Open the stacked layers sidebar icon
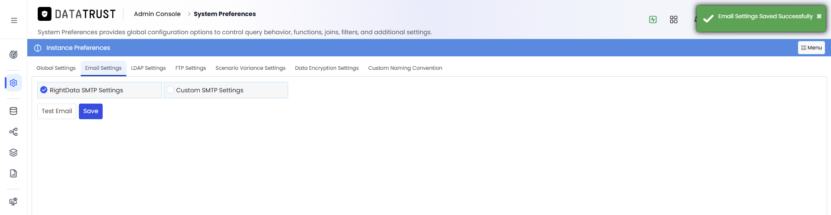Screen dimensions: 831x215 coord(13,153)
